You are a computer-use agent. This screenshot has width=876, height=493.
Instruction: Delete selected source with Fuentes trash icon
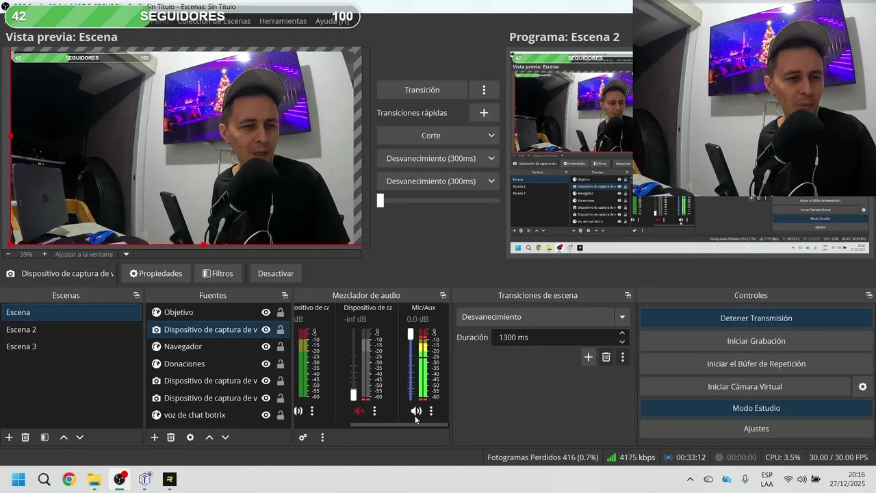tap(171, 438)
